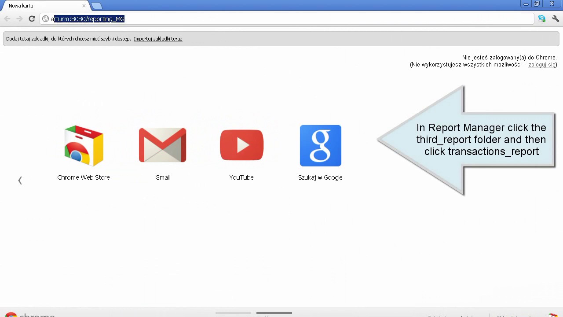Viewport: 563px width, 317px height.
Task: Select the second darker page indicator bar
Action: [x=274, y=313]
